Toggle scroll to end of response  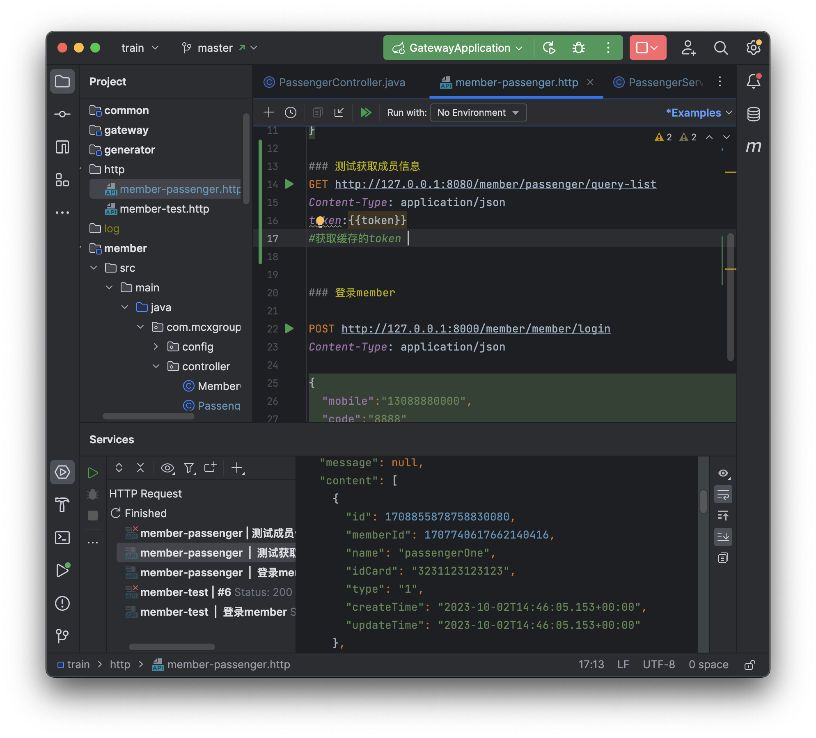[723, 537]
